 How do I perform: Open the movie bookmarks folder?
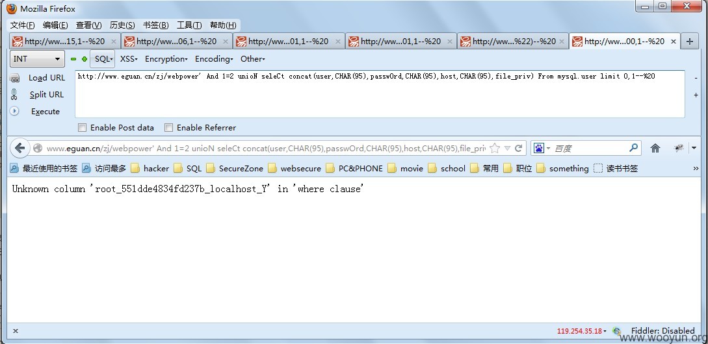405,169
